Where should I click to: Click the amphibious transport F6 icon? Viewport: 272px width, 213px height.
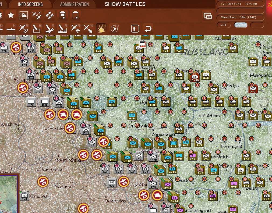click(37, 28)
